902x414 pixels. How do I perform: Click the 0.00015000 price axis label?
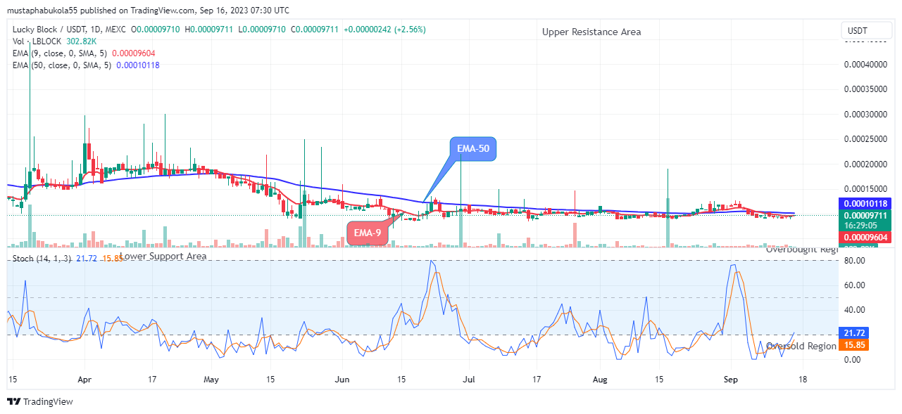(x=867, y=189)
